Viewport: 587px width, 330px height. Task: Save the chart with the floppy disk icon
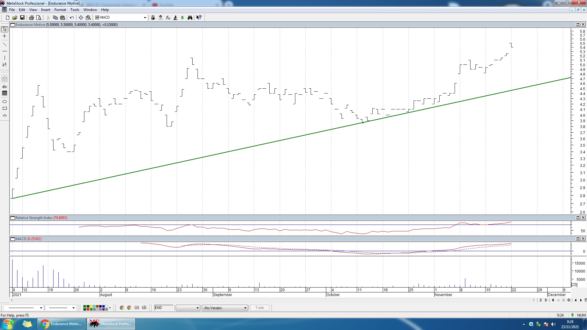22,18
